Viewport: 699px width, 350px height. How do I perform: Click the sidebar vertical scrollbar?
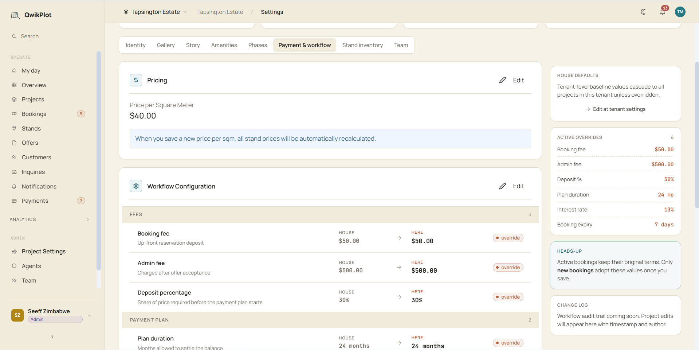click(98, 160)
